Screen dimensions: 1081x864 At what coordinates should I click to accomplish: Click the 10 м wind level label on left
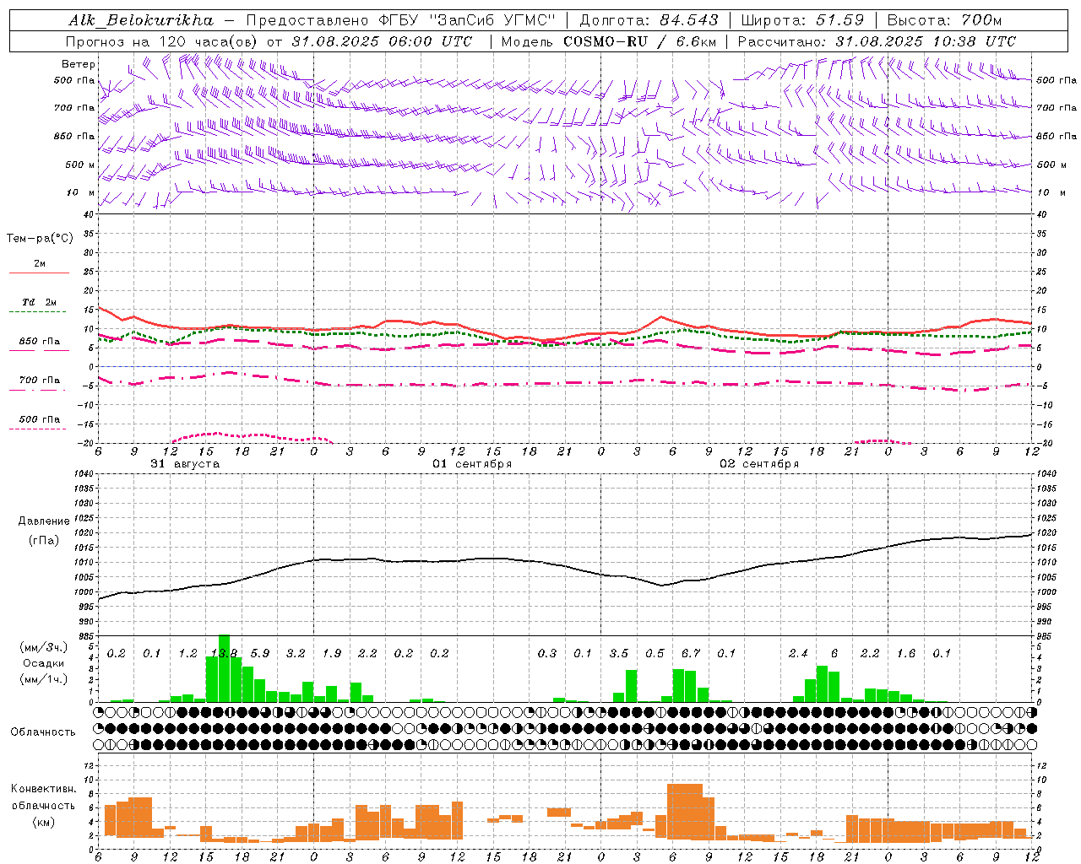(80, 193)
